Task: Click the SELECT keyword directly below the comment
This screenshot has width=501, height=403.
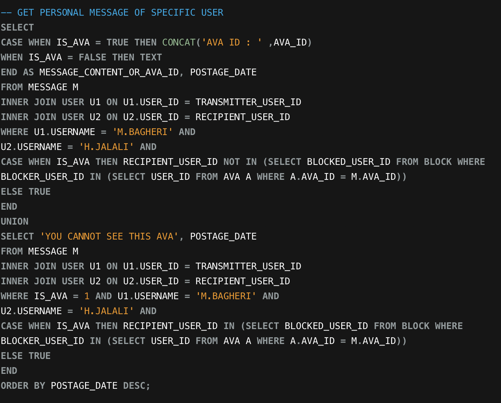Action: click(x=17, y=28)
